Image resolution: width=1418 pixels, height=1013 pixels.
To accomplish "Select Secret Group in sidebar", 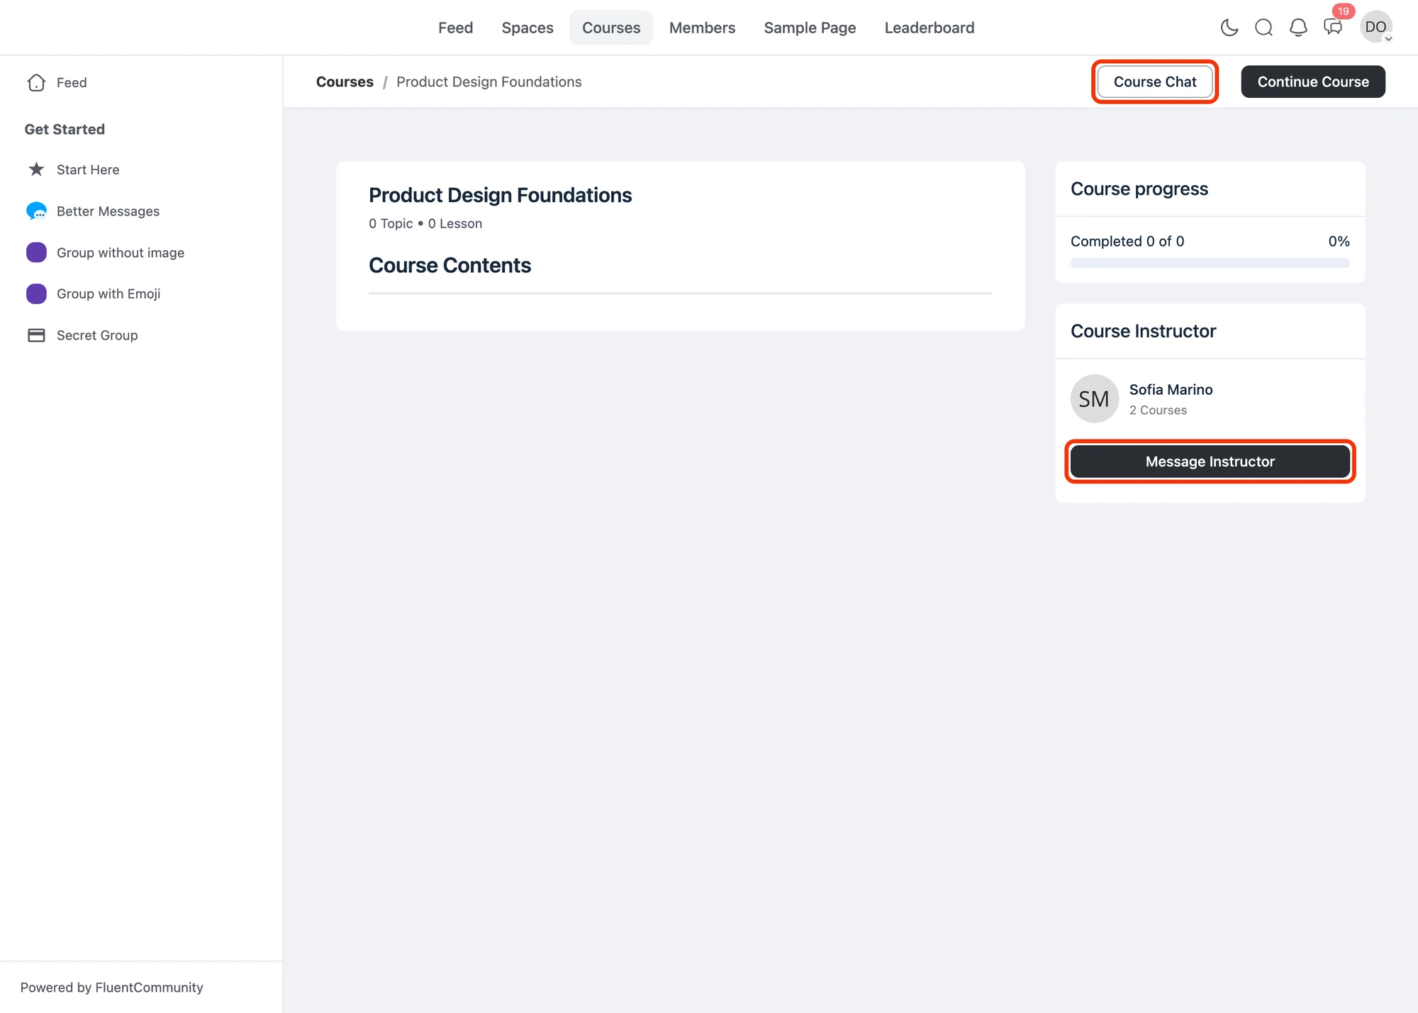I will click(x=97, y=335).
